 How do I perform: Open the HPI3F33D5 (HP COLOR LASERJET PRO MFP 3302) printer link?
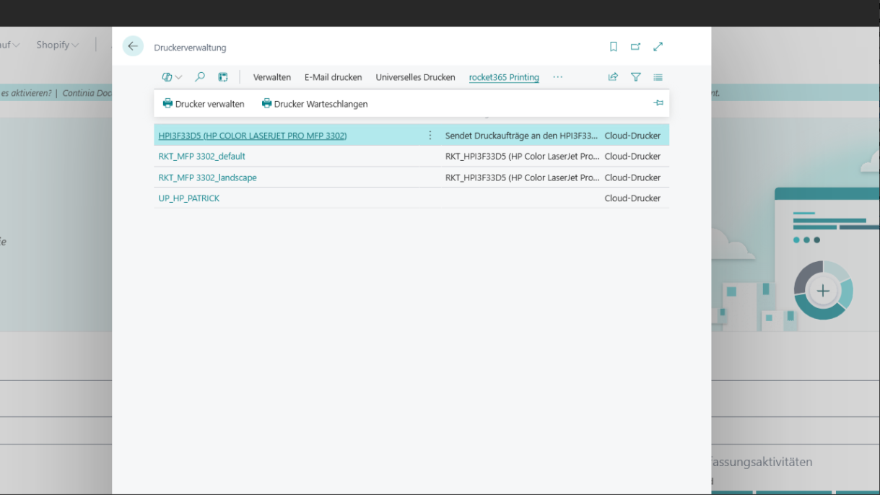tap(253, 136)
